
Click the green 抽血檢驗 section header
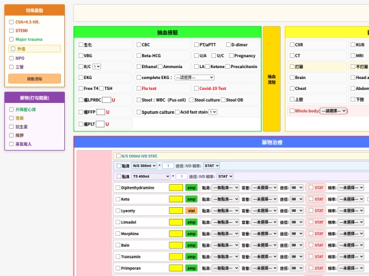167,32
